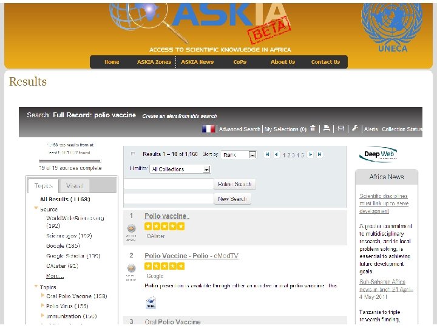437x328 pixels.
Task: Open the wrench preferences icon
Action: pyautogui.click(x=355, y=128)
